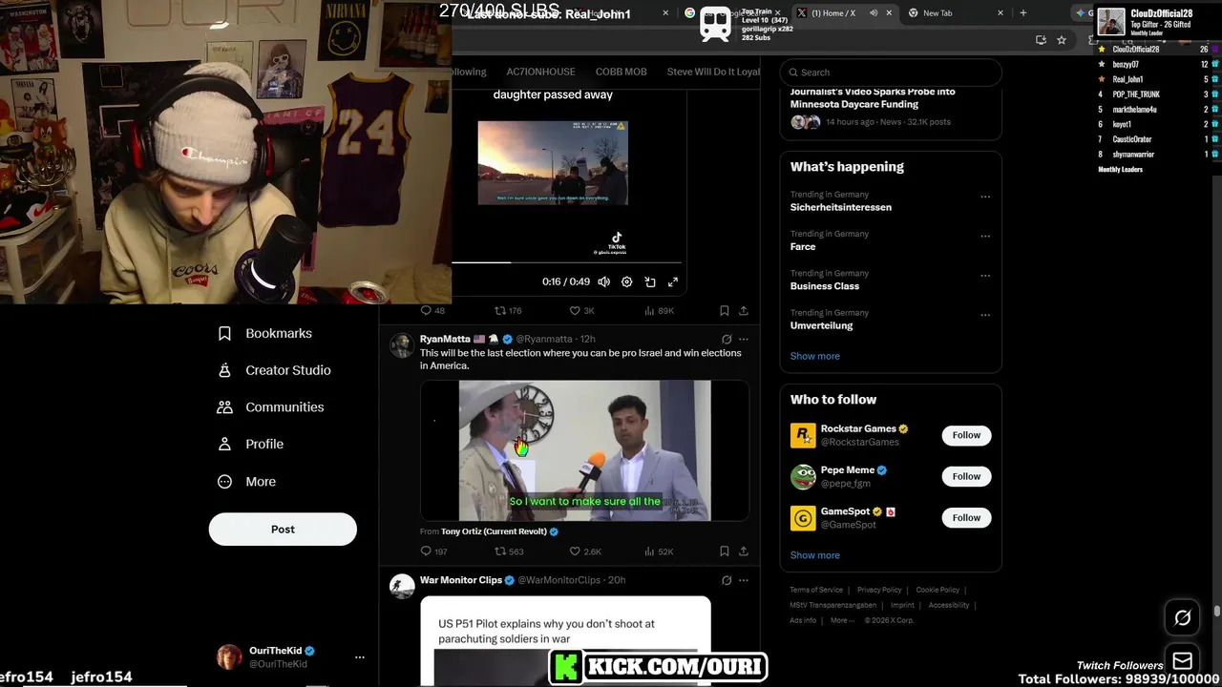Viewport: 1222px width, 687px height.
Task: Open video settings gear
Action: point(626,282)
